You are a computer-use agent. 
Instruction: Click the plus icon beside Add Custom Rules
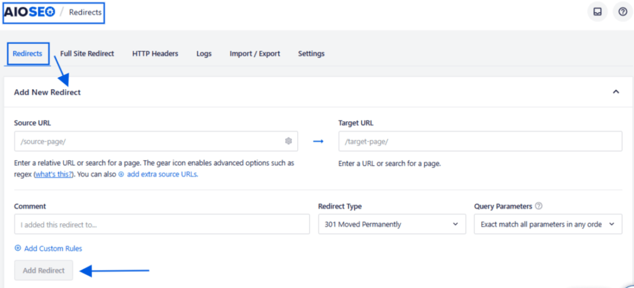(18, 248)
